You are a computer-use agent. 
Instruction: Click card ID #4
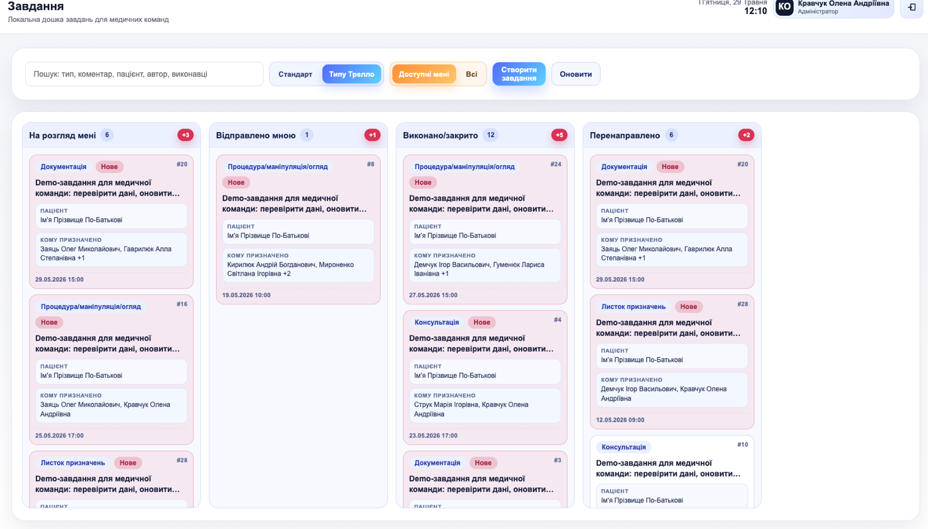557,320
